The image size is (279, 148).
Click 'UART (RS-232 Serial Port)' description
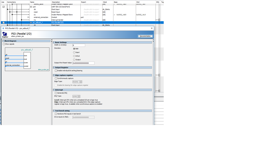click(61, 7)
